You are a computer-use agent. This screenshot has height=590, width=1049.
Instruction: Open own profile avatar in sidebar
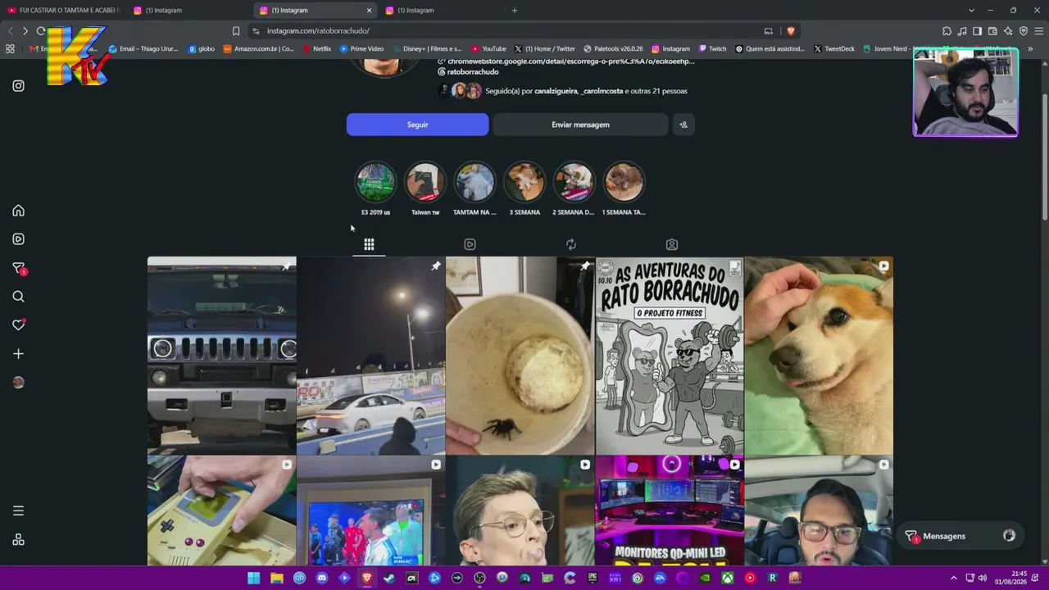pyautogui.click(x=18, y=383)
